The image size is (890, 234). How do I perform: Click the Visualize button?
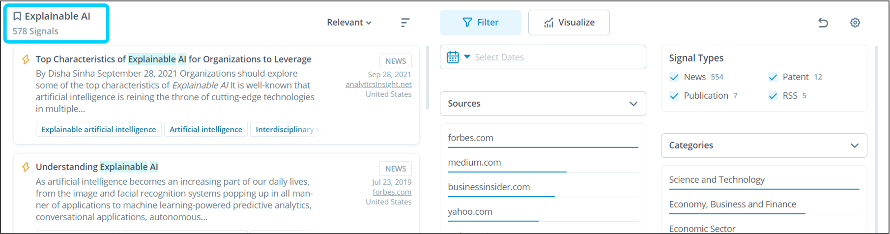click(569, 23)
